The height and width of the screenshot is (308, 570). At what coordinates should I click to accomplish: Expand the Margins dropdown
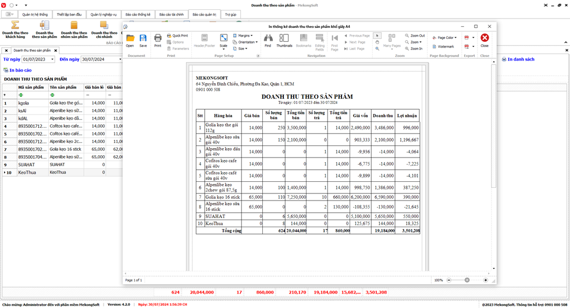tap(244, 35)
